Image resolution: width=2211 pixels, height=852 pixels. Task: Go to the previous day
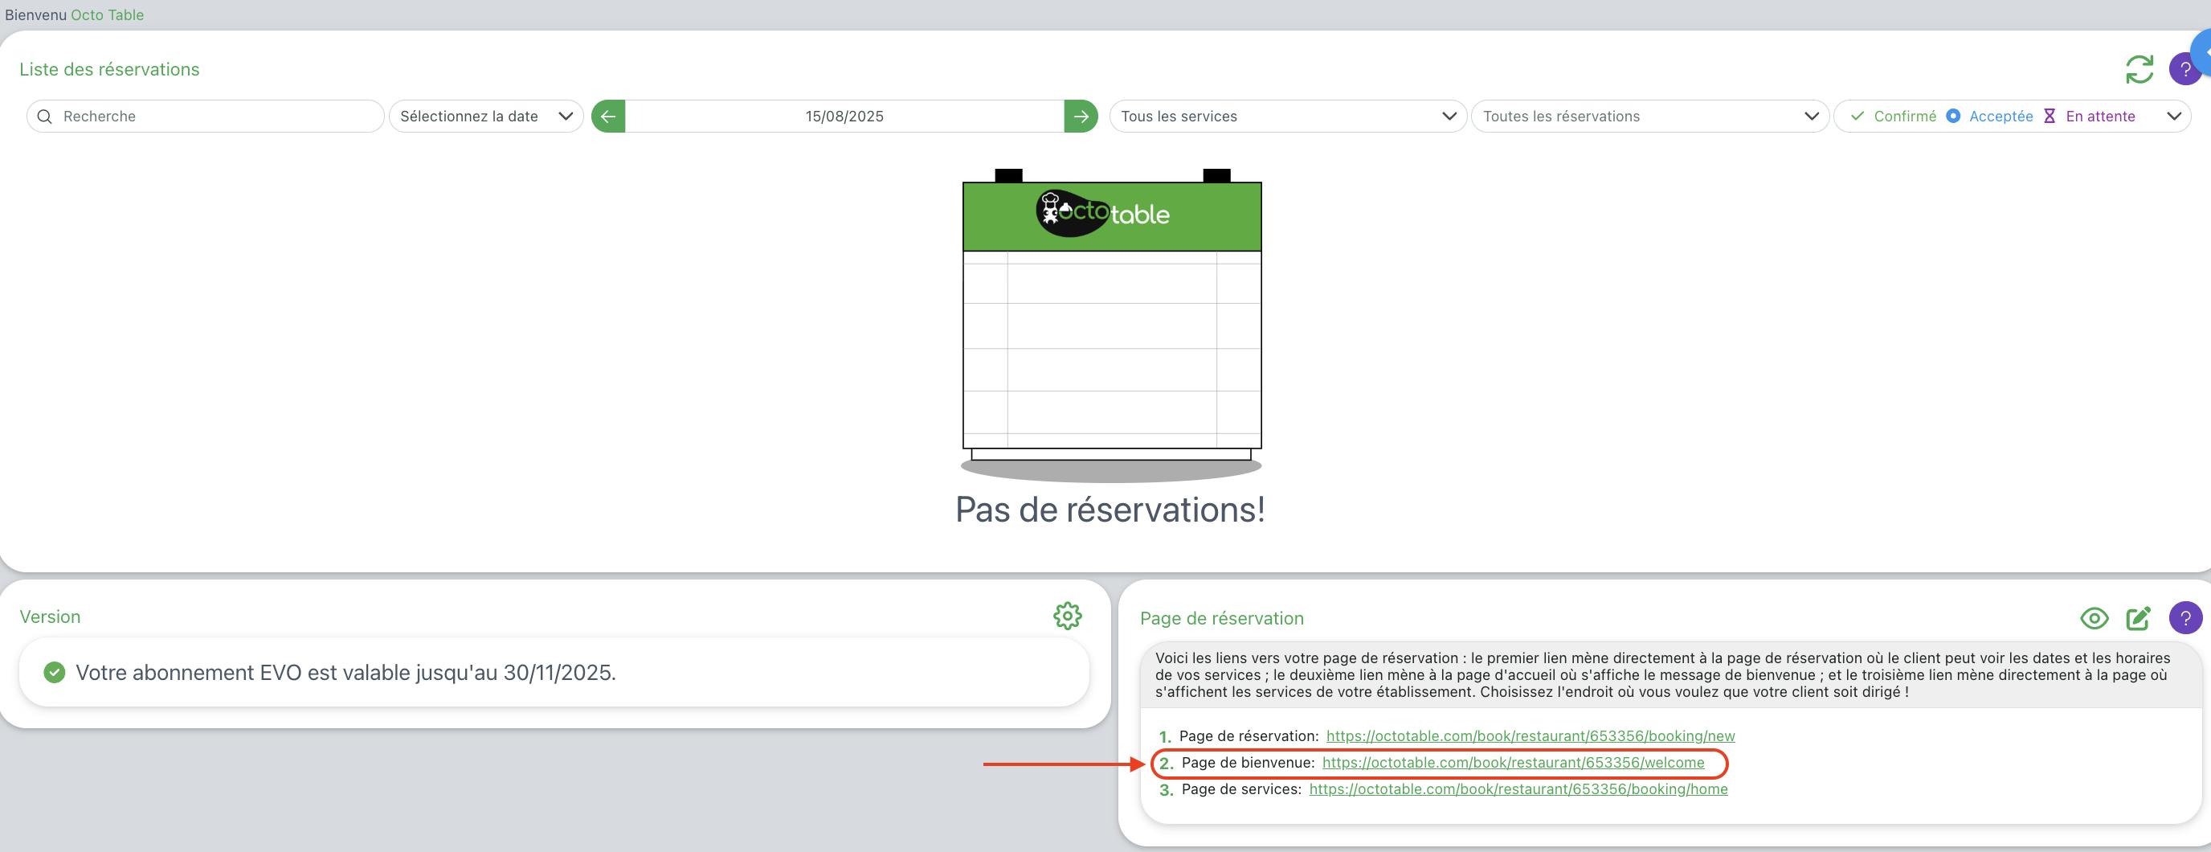coord(607,116)
